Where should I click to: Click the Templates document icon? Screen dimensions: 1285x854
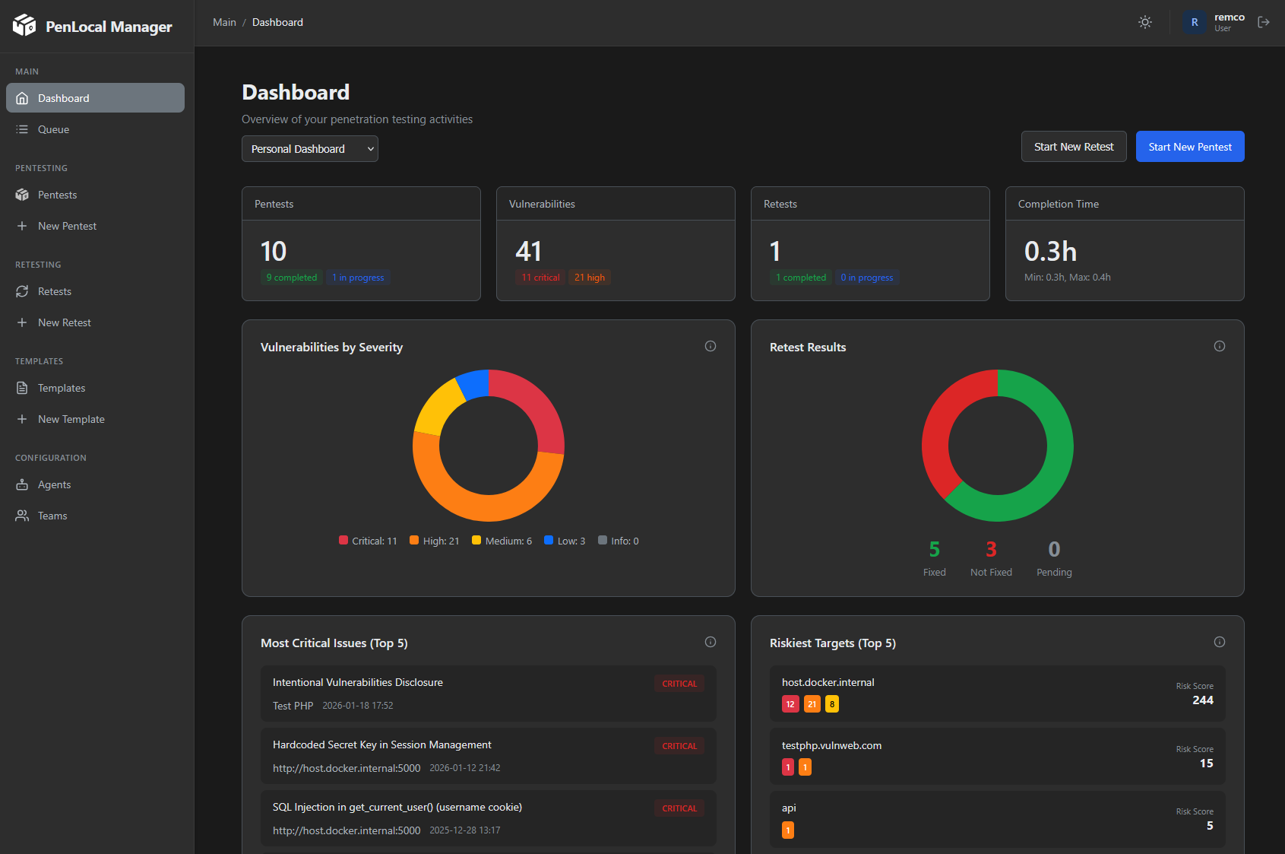[22, 388]
